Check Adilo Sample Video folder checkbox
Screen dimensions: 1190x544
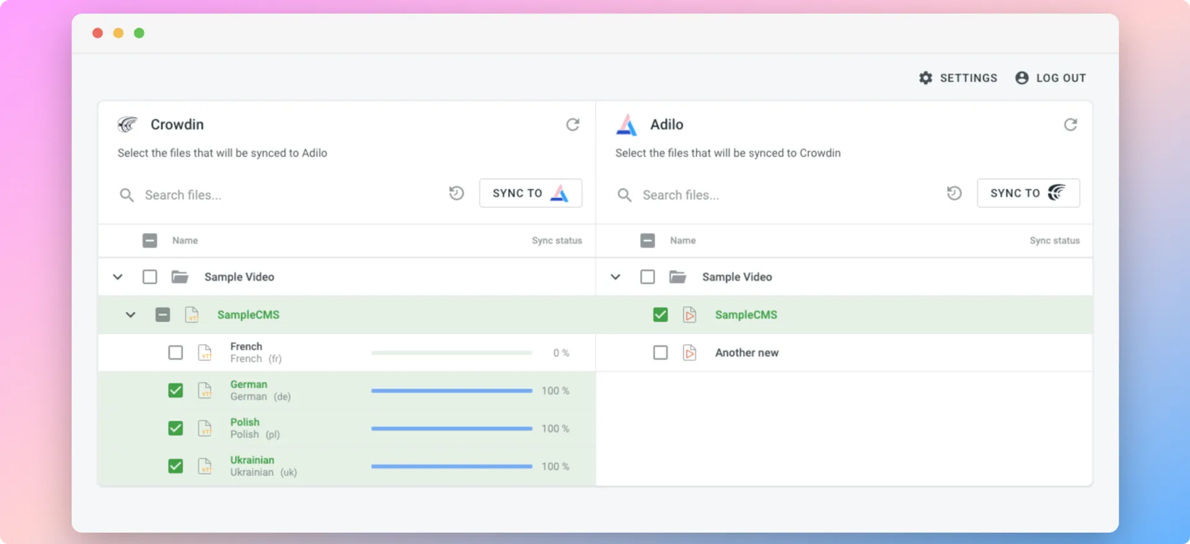(648, 277)
